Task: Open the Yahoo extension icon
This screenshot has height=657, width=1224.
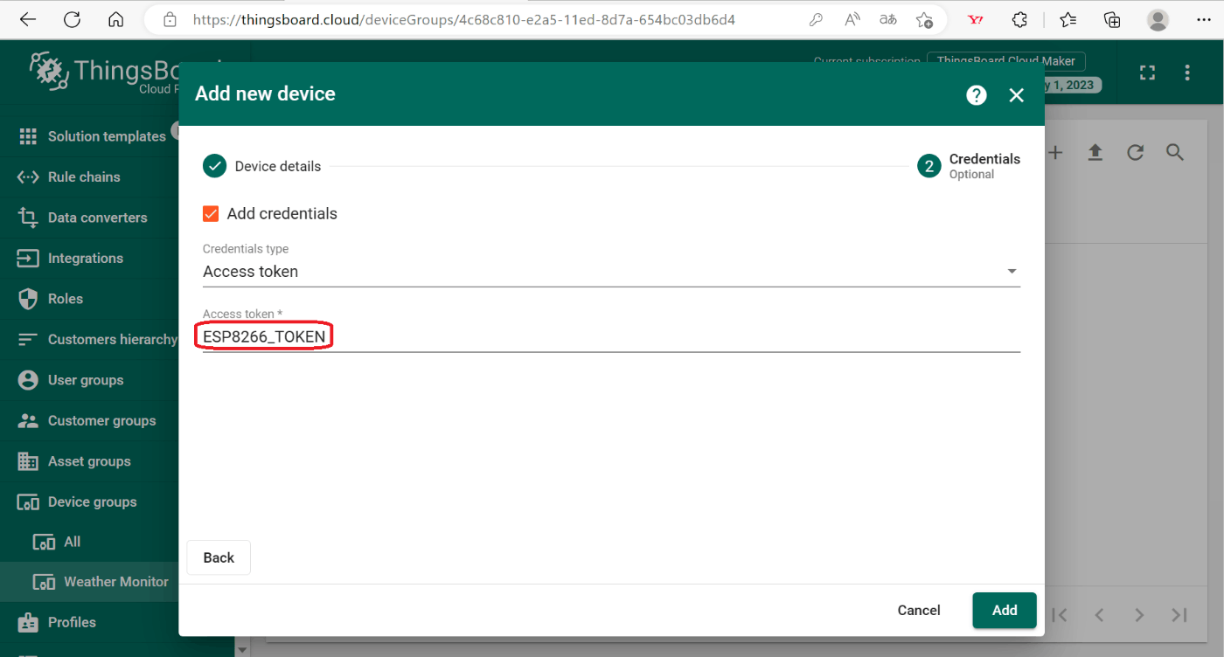Action: click(x=976, y=19)
